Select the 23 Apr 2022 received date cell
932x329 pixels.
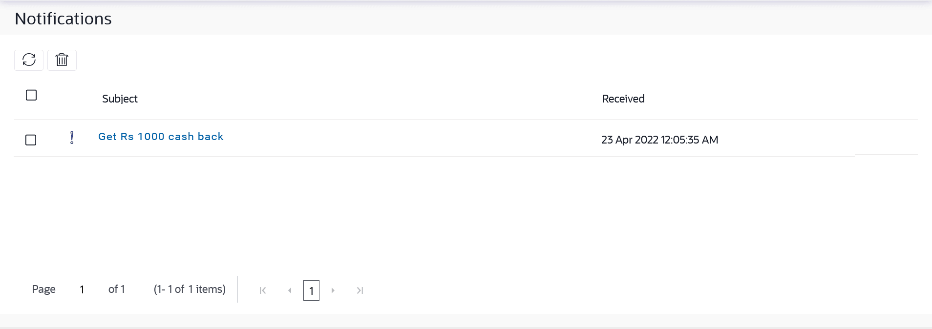click(x=659, y=140)
